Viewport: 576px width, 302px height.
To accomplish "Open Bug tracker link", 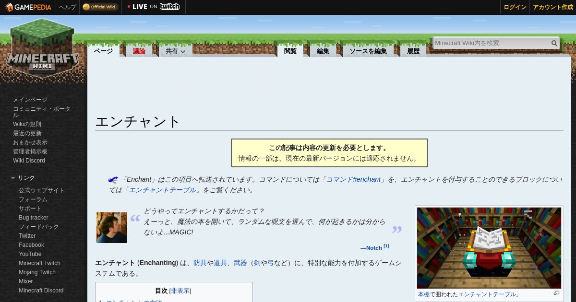I will (x=34, y=218).
